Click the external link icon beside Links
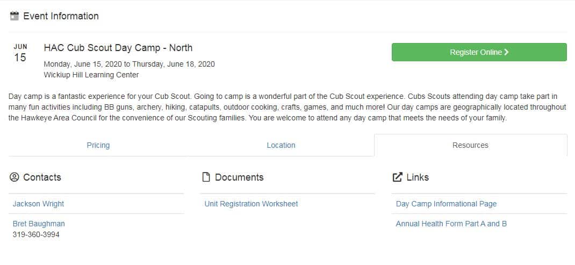The width and height of the screenshot is (575, 265). [x=398, y=177]
